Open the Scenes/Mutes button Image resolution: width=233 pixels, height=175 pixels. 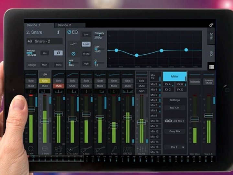coord(209,82)
